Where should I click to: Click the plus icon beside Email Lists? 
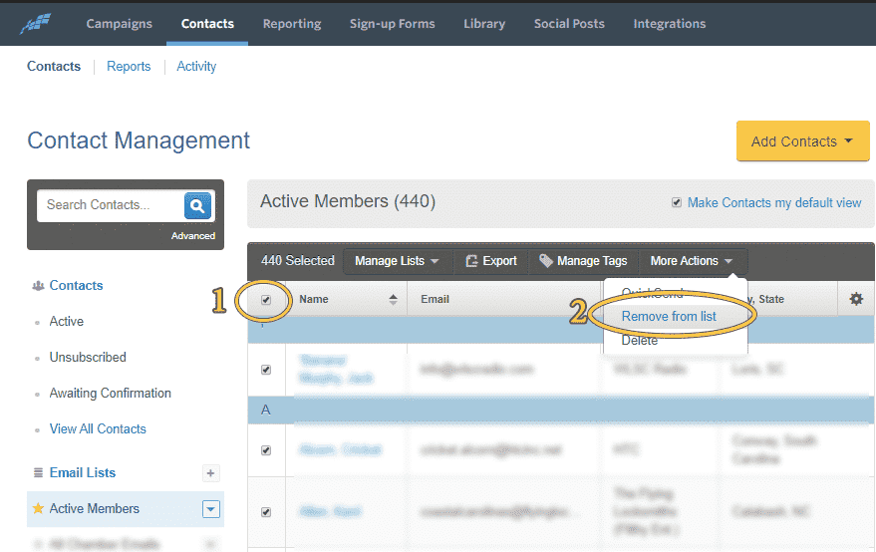coord(210,473)
